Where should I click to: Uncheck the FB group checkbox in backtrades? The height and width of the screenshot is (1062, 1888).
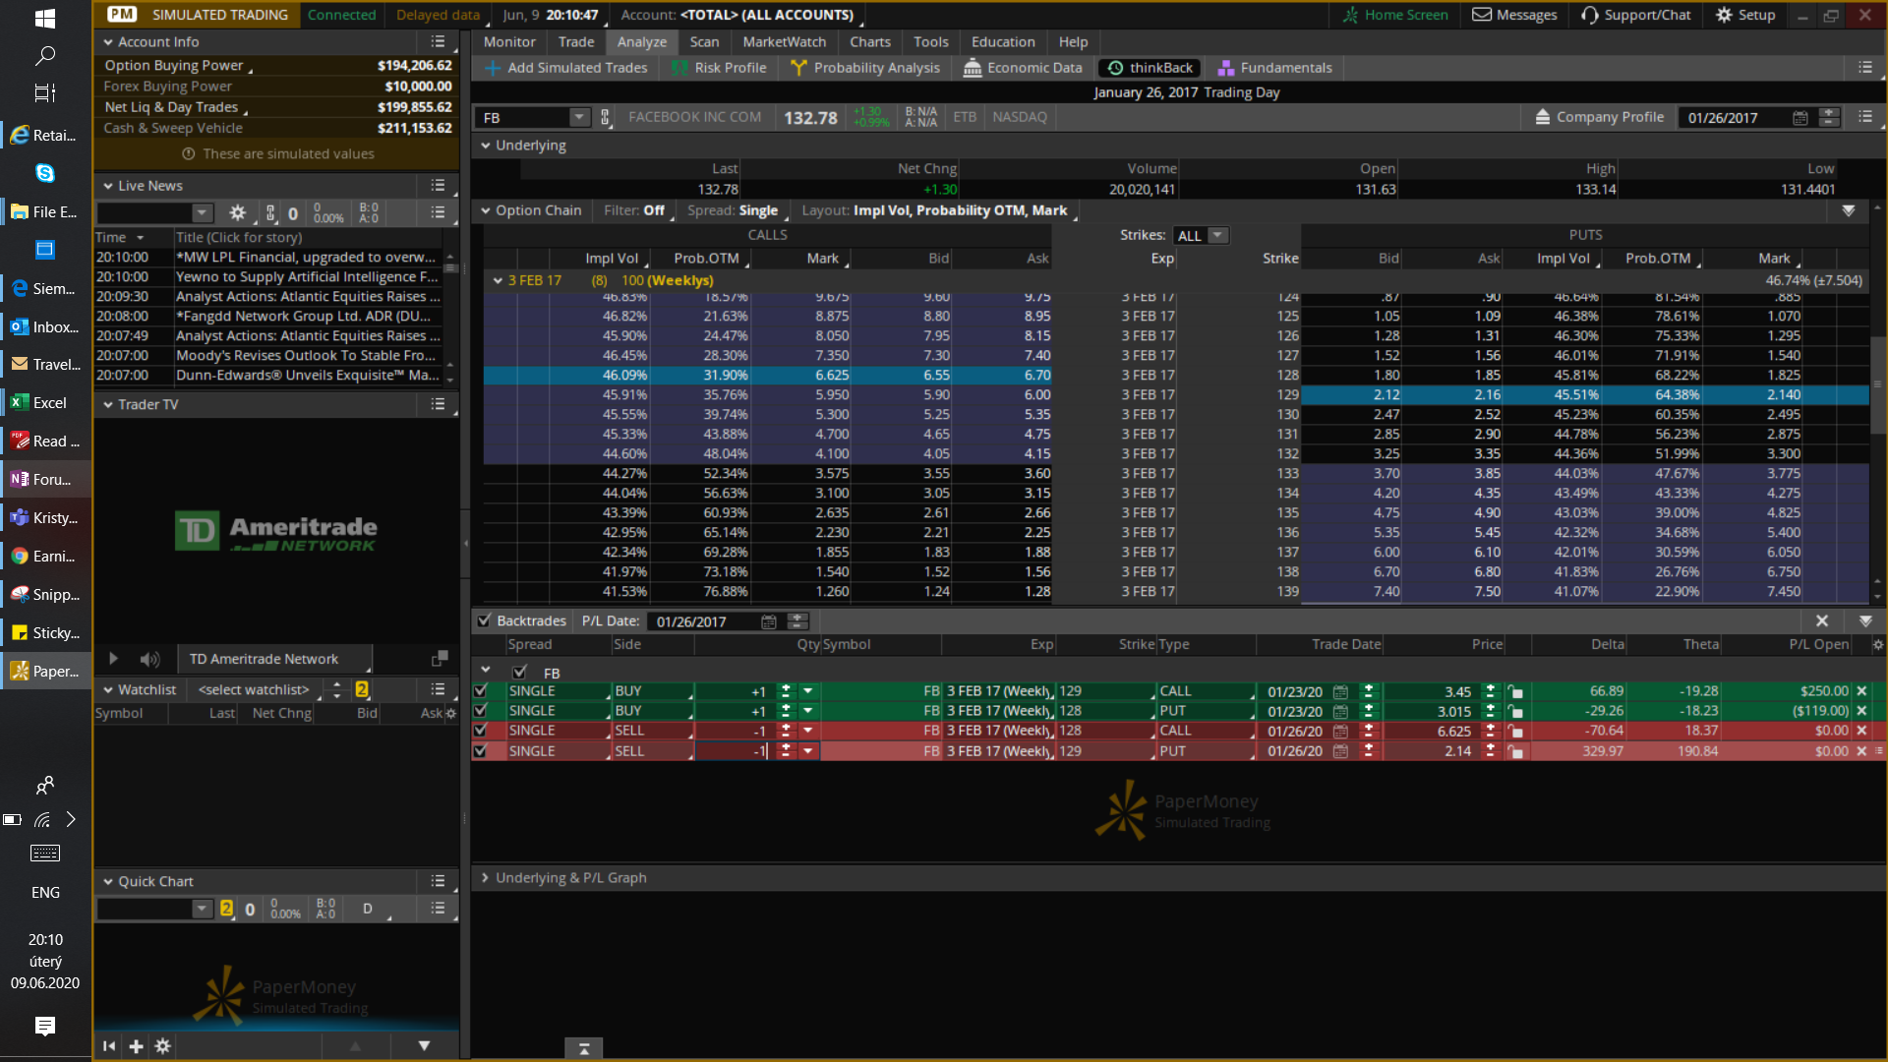(x=519, y=673)
